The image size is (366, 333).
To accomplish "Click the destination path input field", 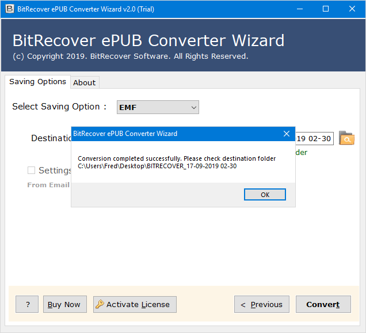I will coord(314,138).
